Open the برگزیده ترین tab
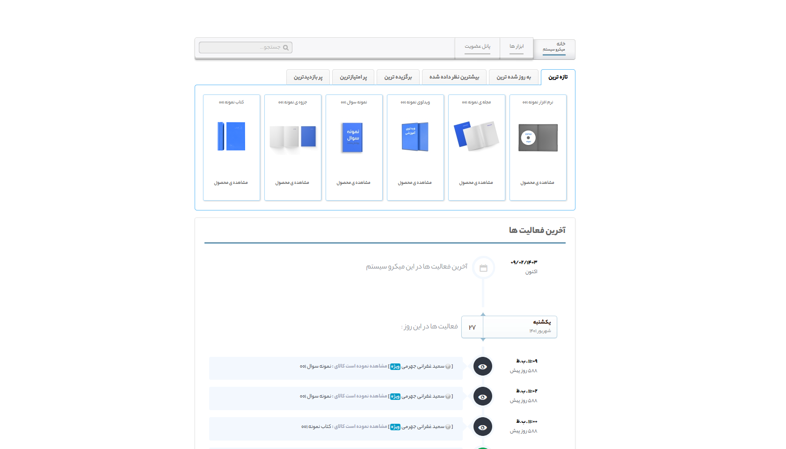The width and height of the screenshot is (786, 449). [398, 77]
